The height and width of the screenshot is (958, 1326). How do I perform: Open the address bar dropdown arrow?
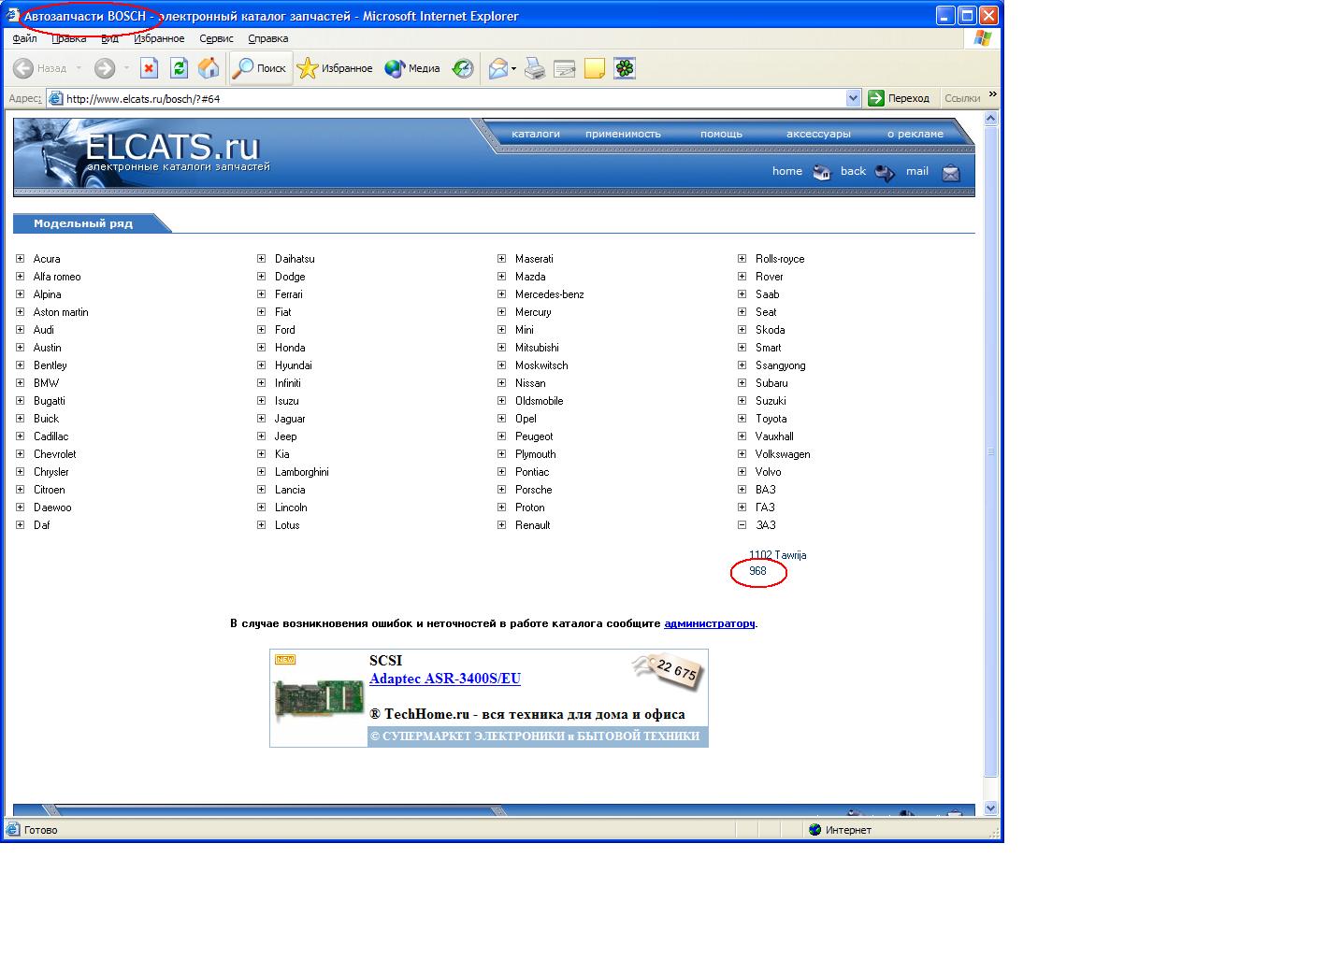pos(853,98)
